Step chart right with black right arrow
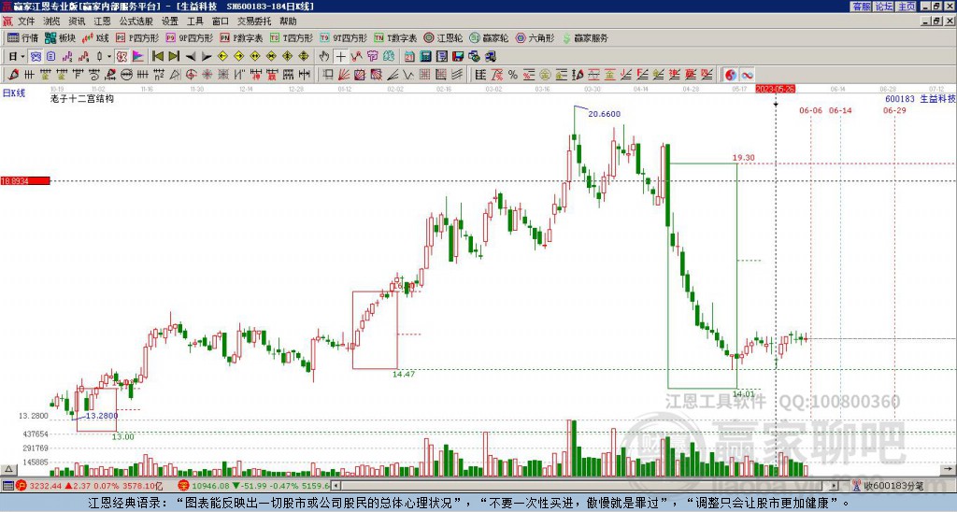957x512 pixels. click(x=207, y=57)
